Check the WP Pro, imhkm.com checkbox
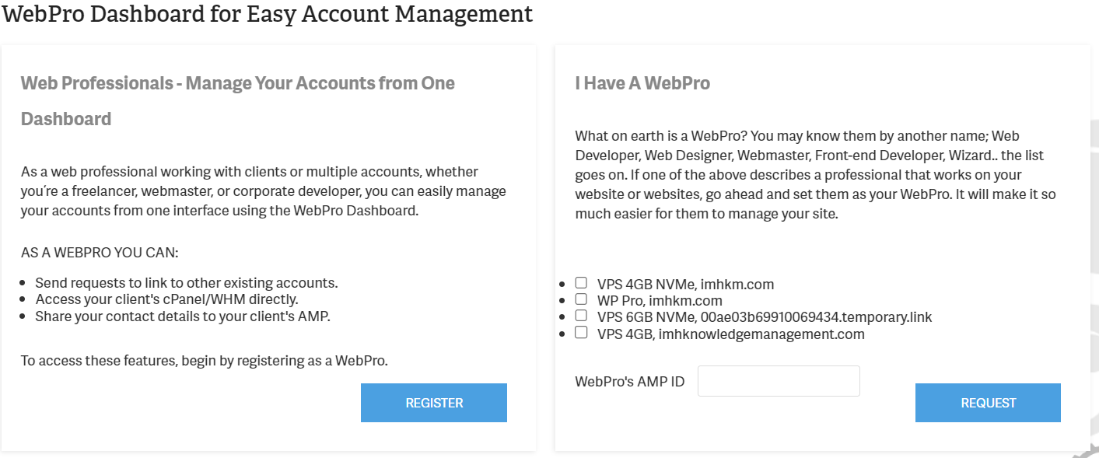This screenshot has height=458, width=1099. pyautogui.click(x=580, y=297)
